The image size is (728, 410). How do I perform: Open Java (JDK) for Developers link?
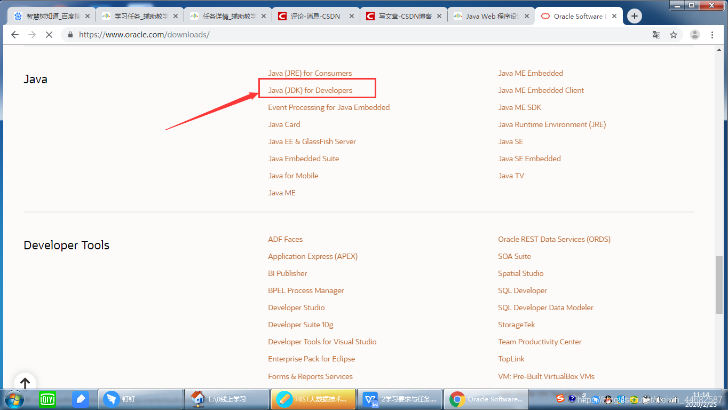(x=310, y=90)
